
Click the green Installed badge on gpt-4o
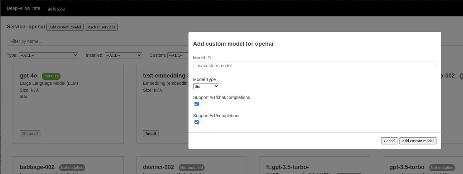[51, 76]
